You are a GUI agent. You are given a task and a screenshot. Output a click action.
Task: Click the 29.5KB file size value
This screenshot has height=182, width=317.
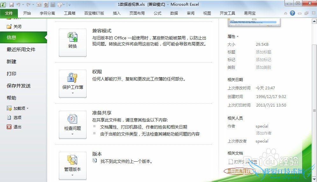[x=262, y=45]
